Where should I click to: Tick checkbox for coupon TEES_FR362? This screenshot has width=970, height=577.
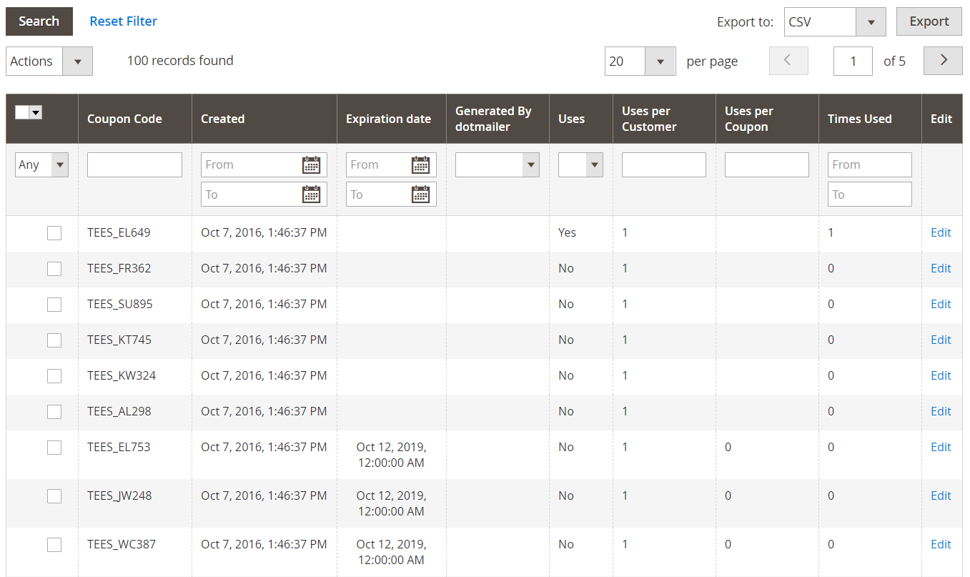tap(54, 269)
